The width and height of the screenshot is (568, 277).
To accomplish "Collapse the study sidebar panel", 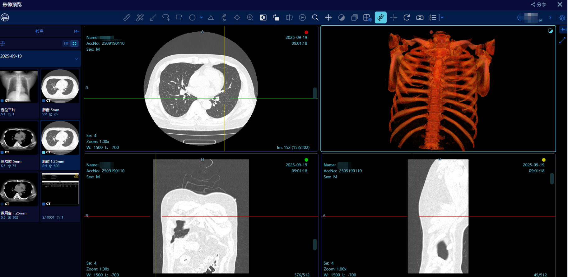I will pos(77,31).
